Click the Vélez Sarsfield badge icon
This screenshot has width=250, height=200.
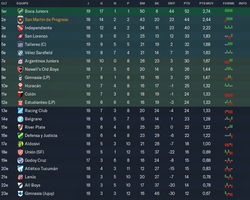[x=20, y=53]
